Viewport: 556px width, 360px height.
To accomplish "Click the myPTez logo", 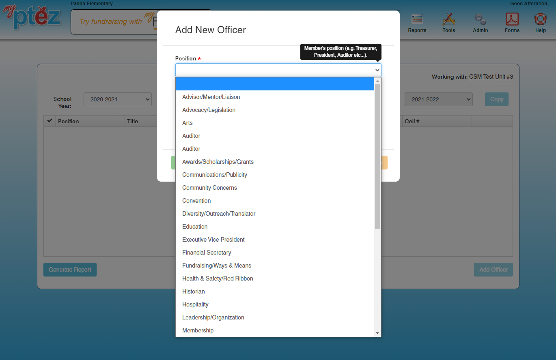I will click(x=32, y=17).
